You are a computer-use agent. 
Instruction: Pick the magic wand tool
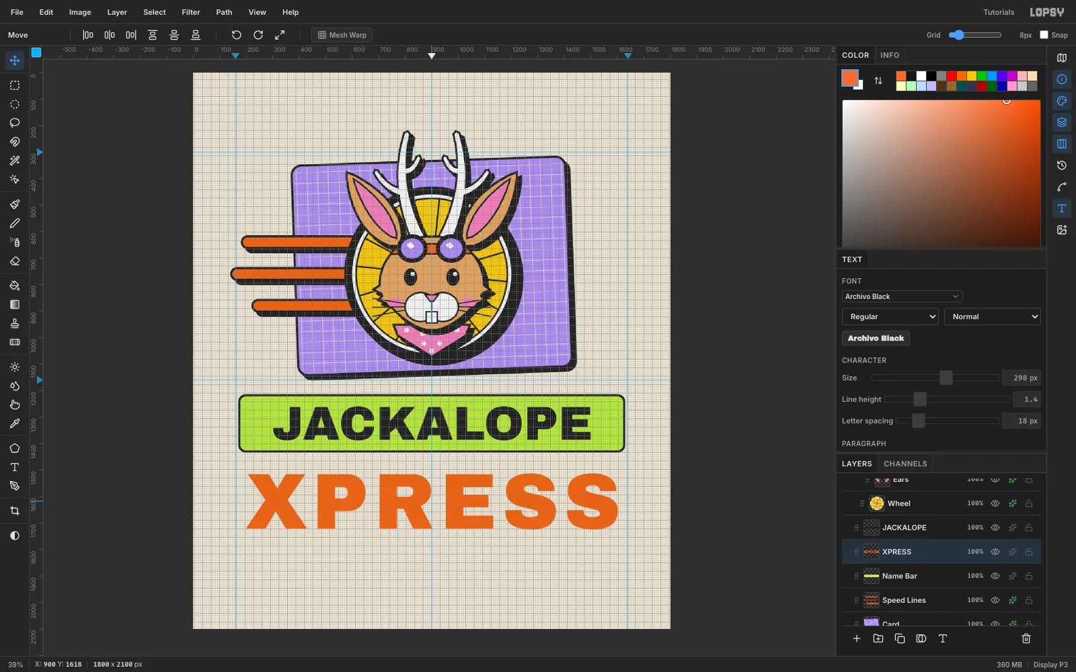pyautogui.click(x=15, y=161)
